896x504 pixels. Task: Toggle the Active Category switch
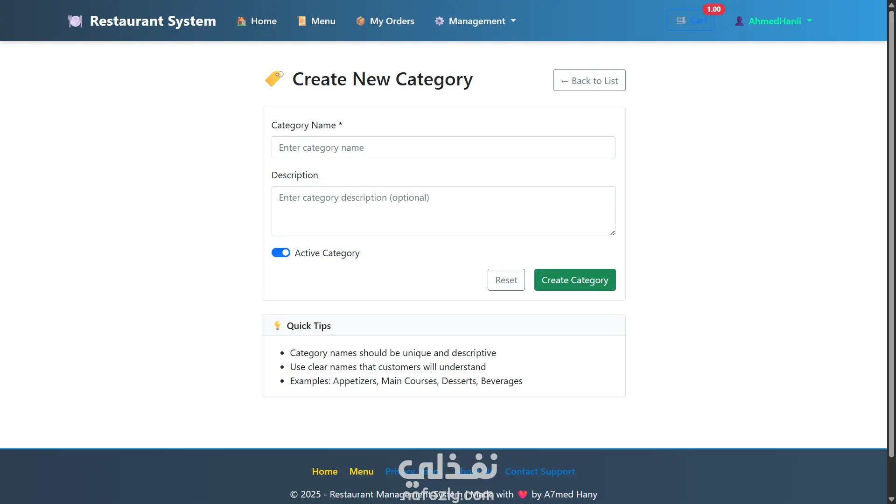[x=281, y=253]
